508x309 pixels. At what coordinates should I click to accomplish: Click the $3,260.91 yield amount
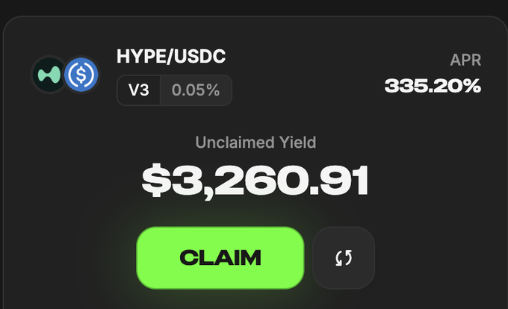tap(255, 180)
